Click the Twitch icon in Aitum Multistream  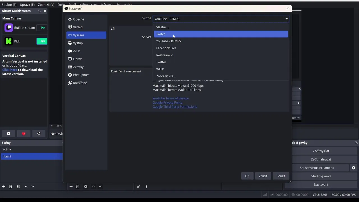9,27
